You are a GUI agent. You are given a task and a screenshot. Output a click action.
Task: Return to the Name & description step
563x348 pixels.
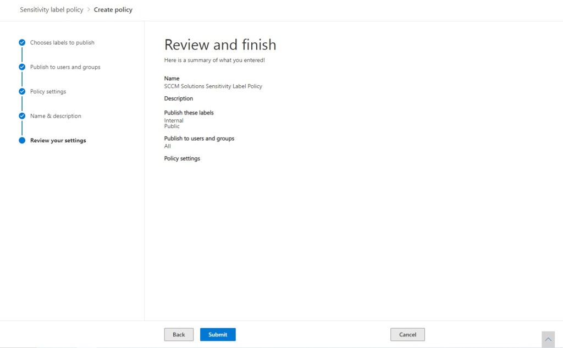coord(56,116)
